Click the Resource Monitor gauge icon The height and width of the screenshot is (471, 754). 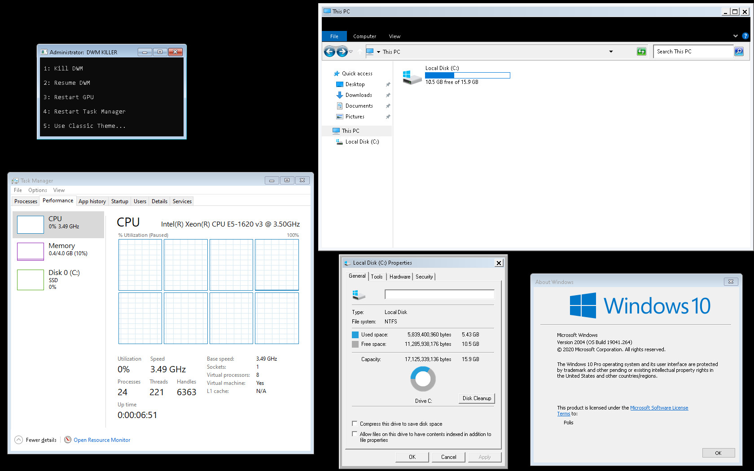pos(68,440)
